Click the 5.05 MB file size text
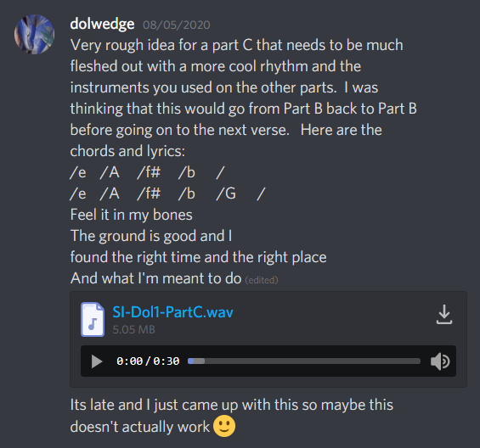 [x=133, y=330]
